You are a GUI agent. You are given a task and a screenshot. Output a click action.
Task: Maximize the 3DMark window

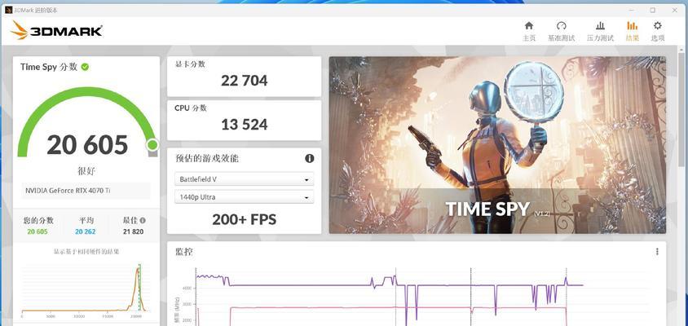pyautogui.click(x=652, y=10)
